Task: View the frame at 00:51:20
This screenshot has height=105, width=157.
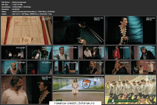Action: [118, 68]
